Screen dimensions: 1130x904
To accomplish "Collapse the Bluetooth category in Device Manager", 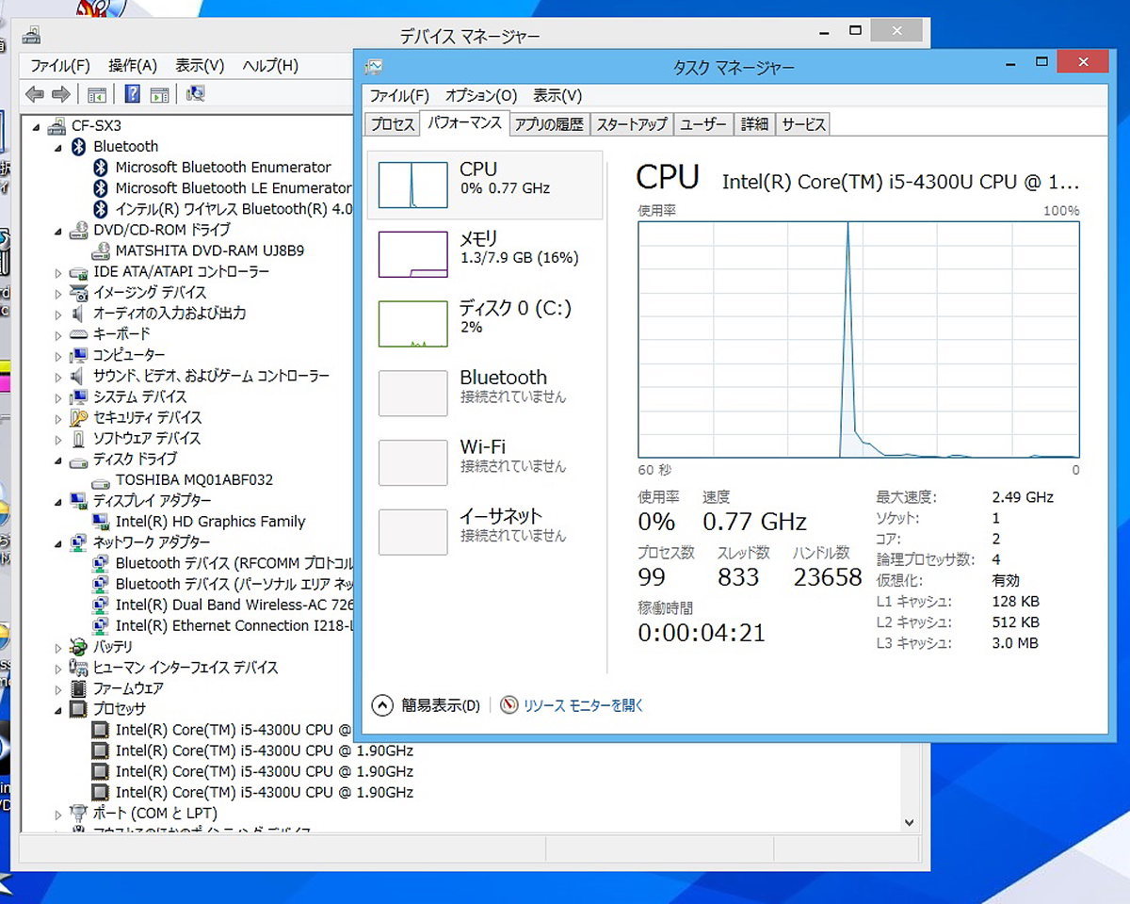I will pos(58,147).
